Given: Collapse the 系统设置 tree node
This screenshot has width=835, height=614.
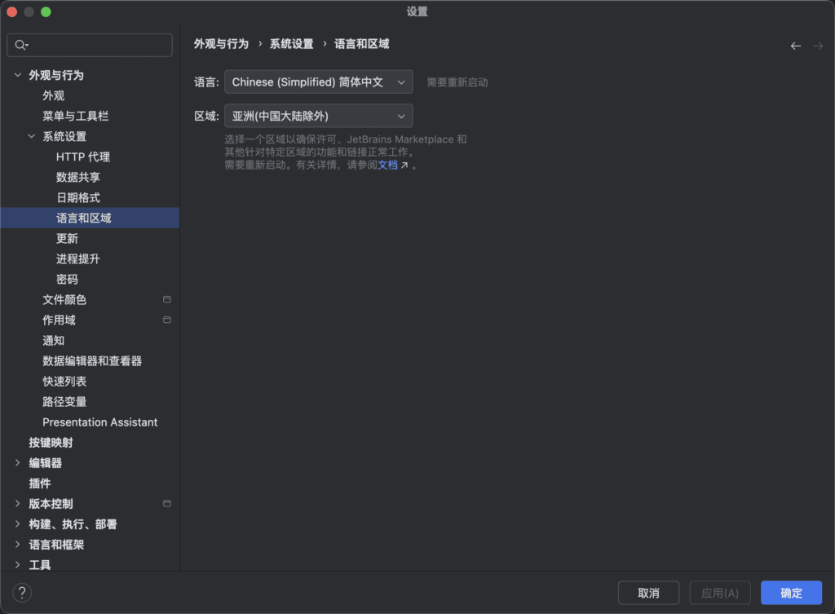Looking at the screenshot, I should click(x=32, y=136).
